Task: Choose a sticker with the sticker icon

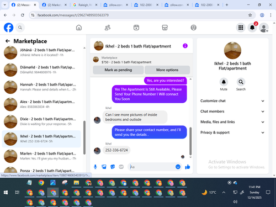Action: tap(113, 167)
